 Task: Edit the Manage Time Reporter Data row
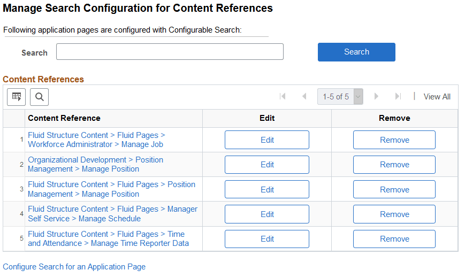coord(266,239)
